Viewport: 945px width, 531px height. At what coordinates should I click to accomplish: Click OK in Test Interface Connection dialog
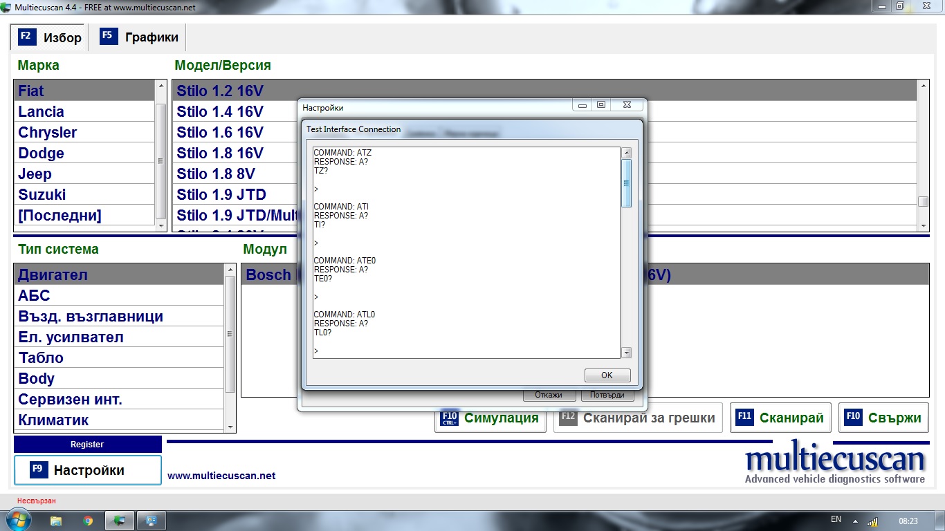coord(607,375)
